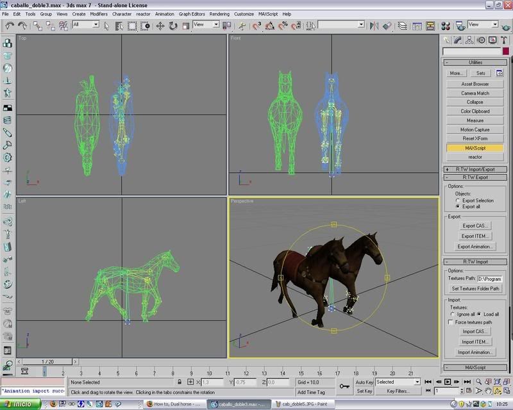
Task: Expand the R:TW Import/Export rollout
Action: (475, 169)
